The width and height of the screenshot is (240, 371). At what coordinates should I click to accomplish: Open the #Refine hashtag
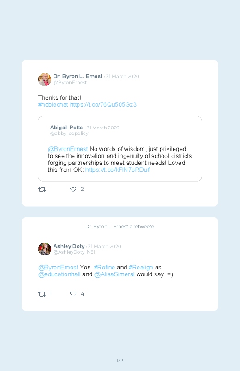[x=104, y=268]
